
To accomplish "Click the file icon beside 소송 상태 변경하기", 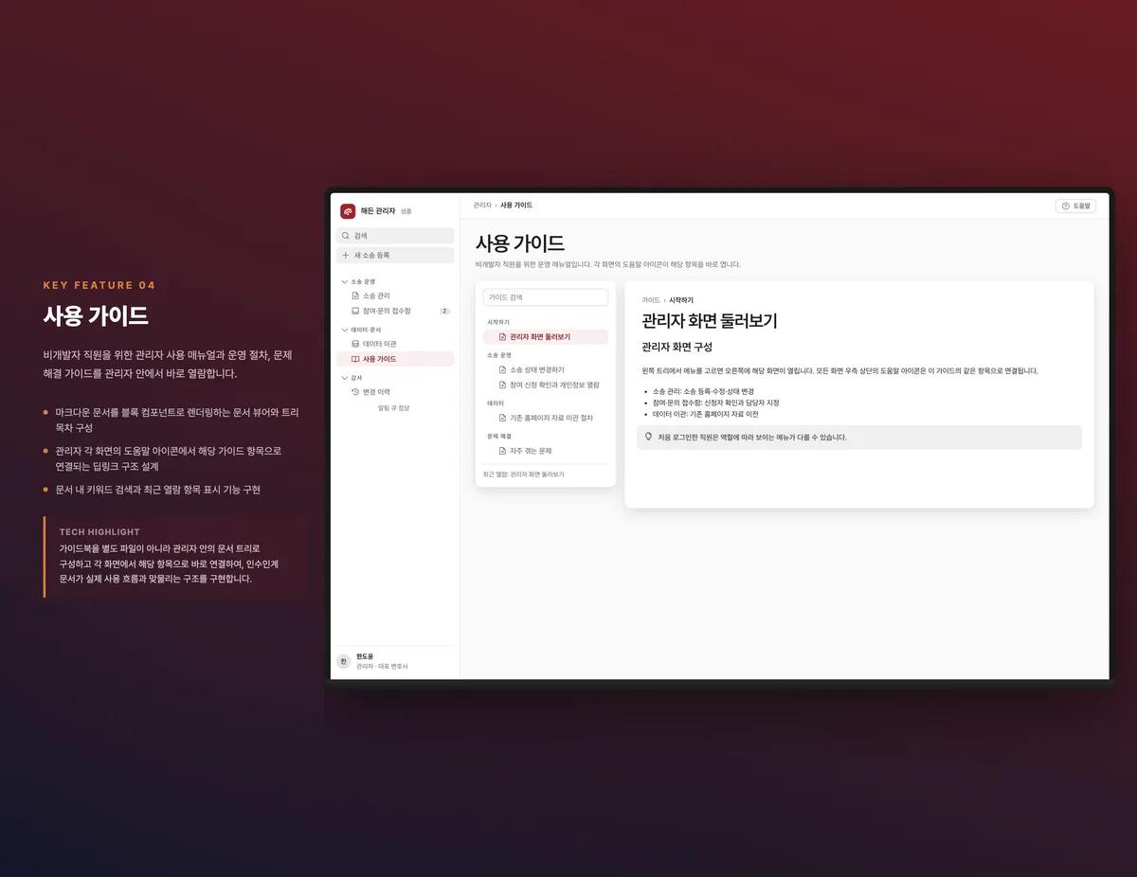I will tap(502, 370).
